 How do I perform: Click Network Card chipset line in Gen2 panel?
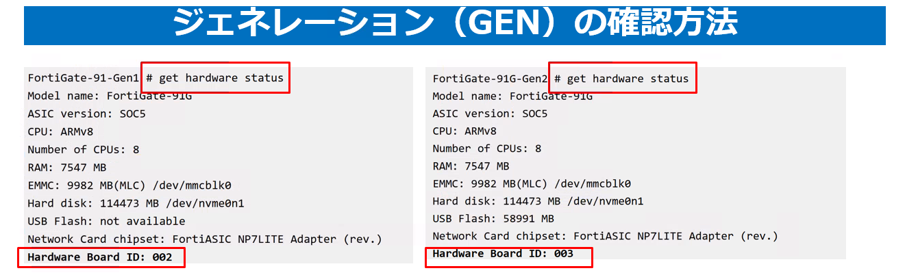pos(605,237)
